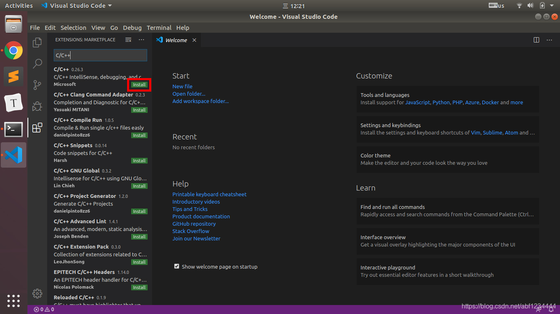Image resolution: width=560 pixels, height=314 pixels.
Task: Open the Edit menu
Action: pyautogui.click(x=50, y=28)
